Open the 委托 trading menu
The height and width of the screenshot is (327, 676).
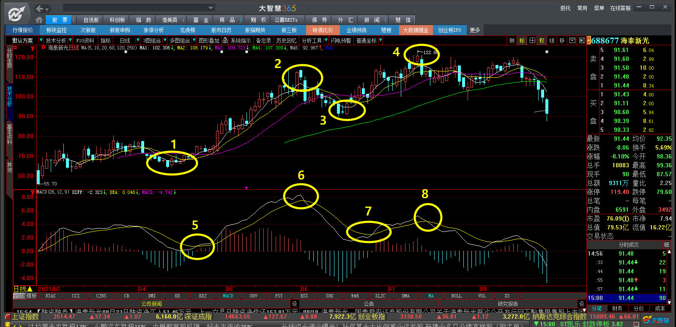(566, 8)
